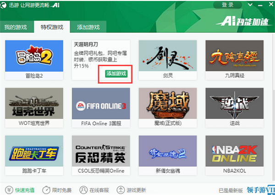Open the 添加游戏 tab

pos(88,27)
